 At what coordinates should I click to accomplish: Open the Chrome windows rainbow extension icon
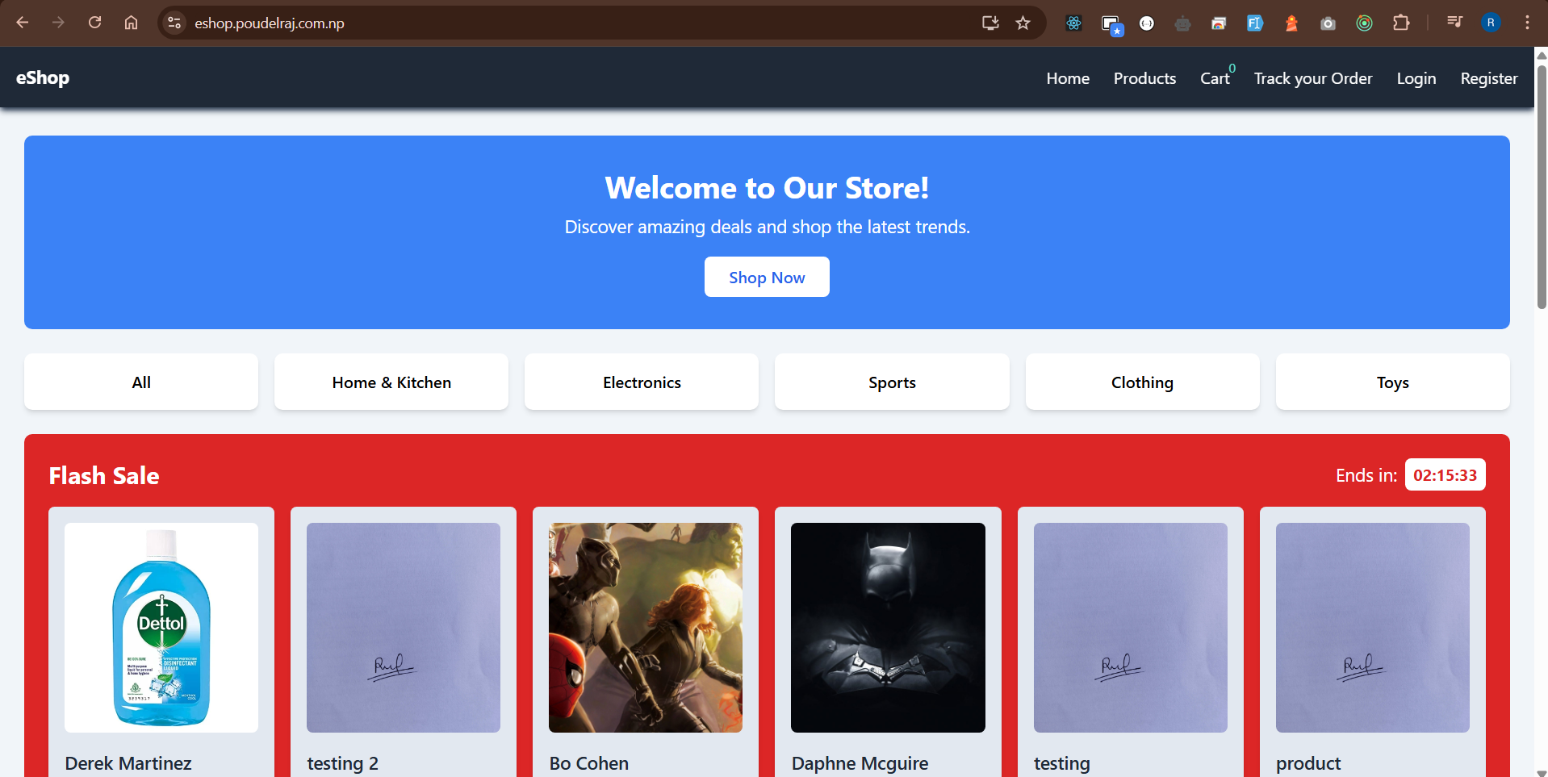pos(1219,23)
